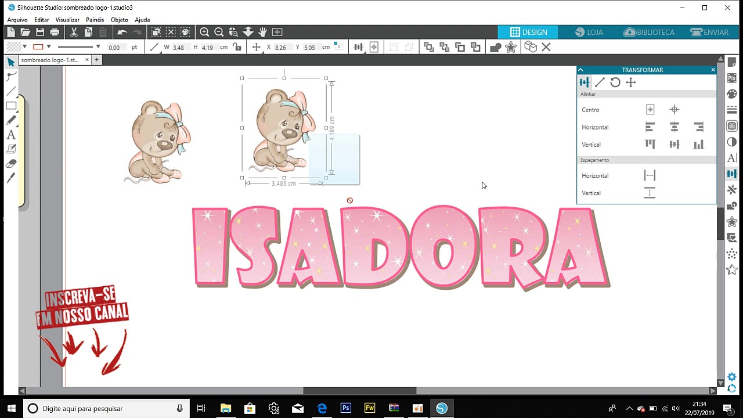Open the Text Style panel
The height and width of the screenshot is (418, 743).
click(732, 158)
